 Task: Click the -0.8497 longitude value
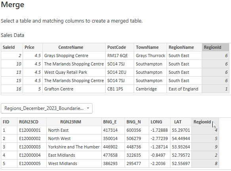click(159, 155)
